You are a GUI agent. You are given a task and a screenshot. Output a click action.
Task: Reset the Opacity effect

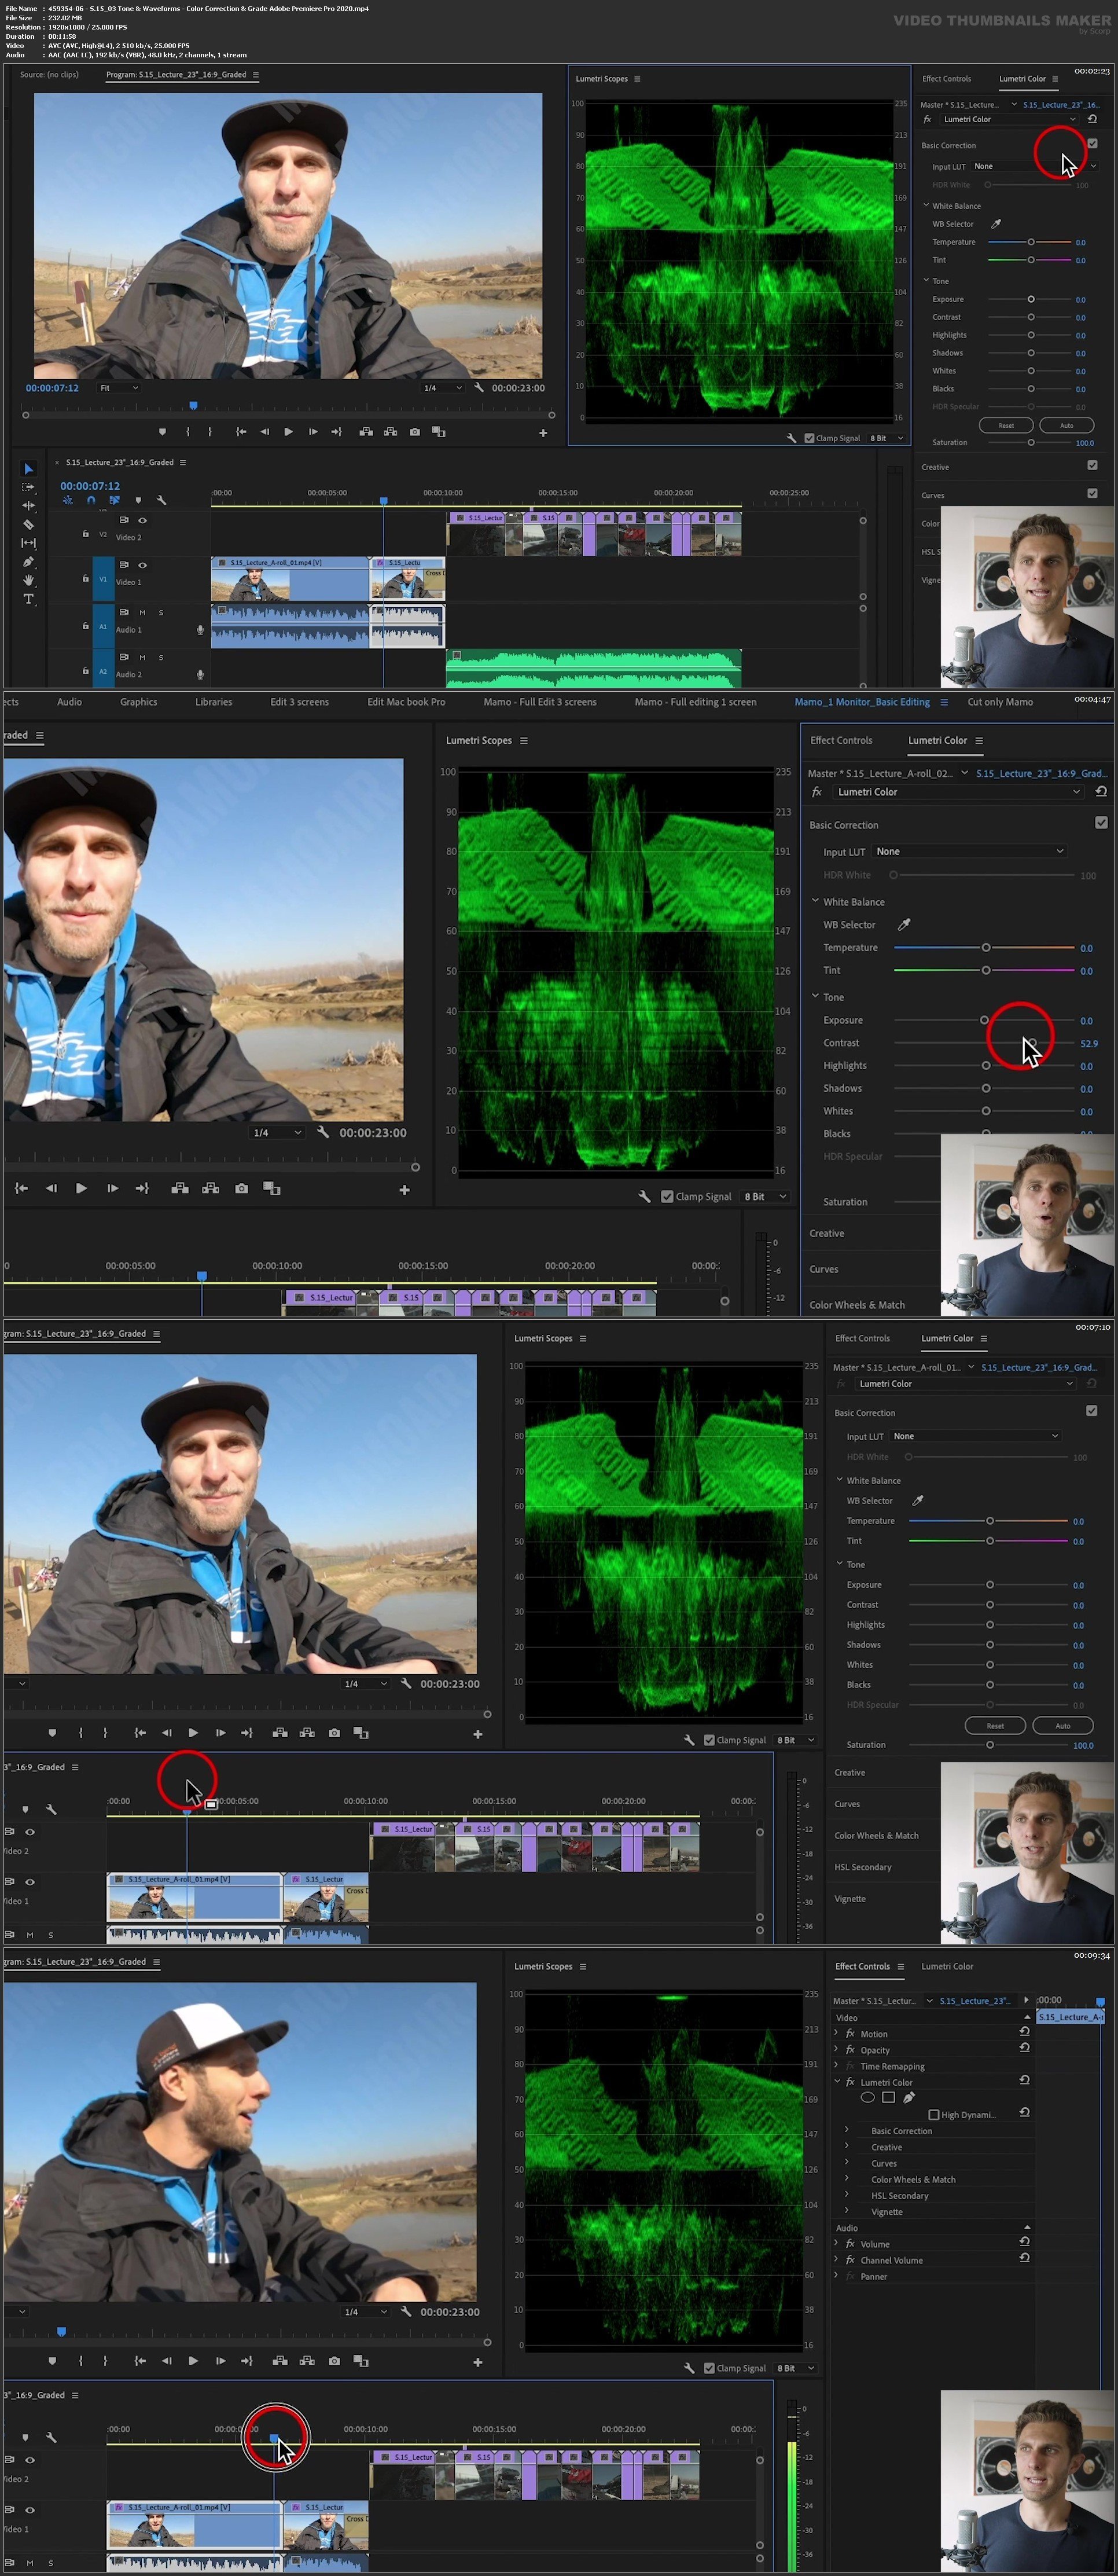[x=1024, y=2048]
